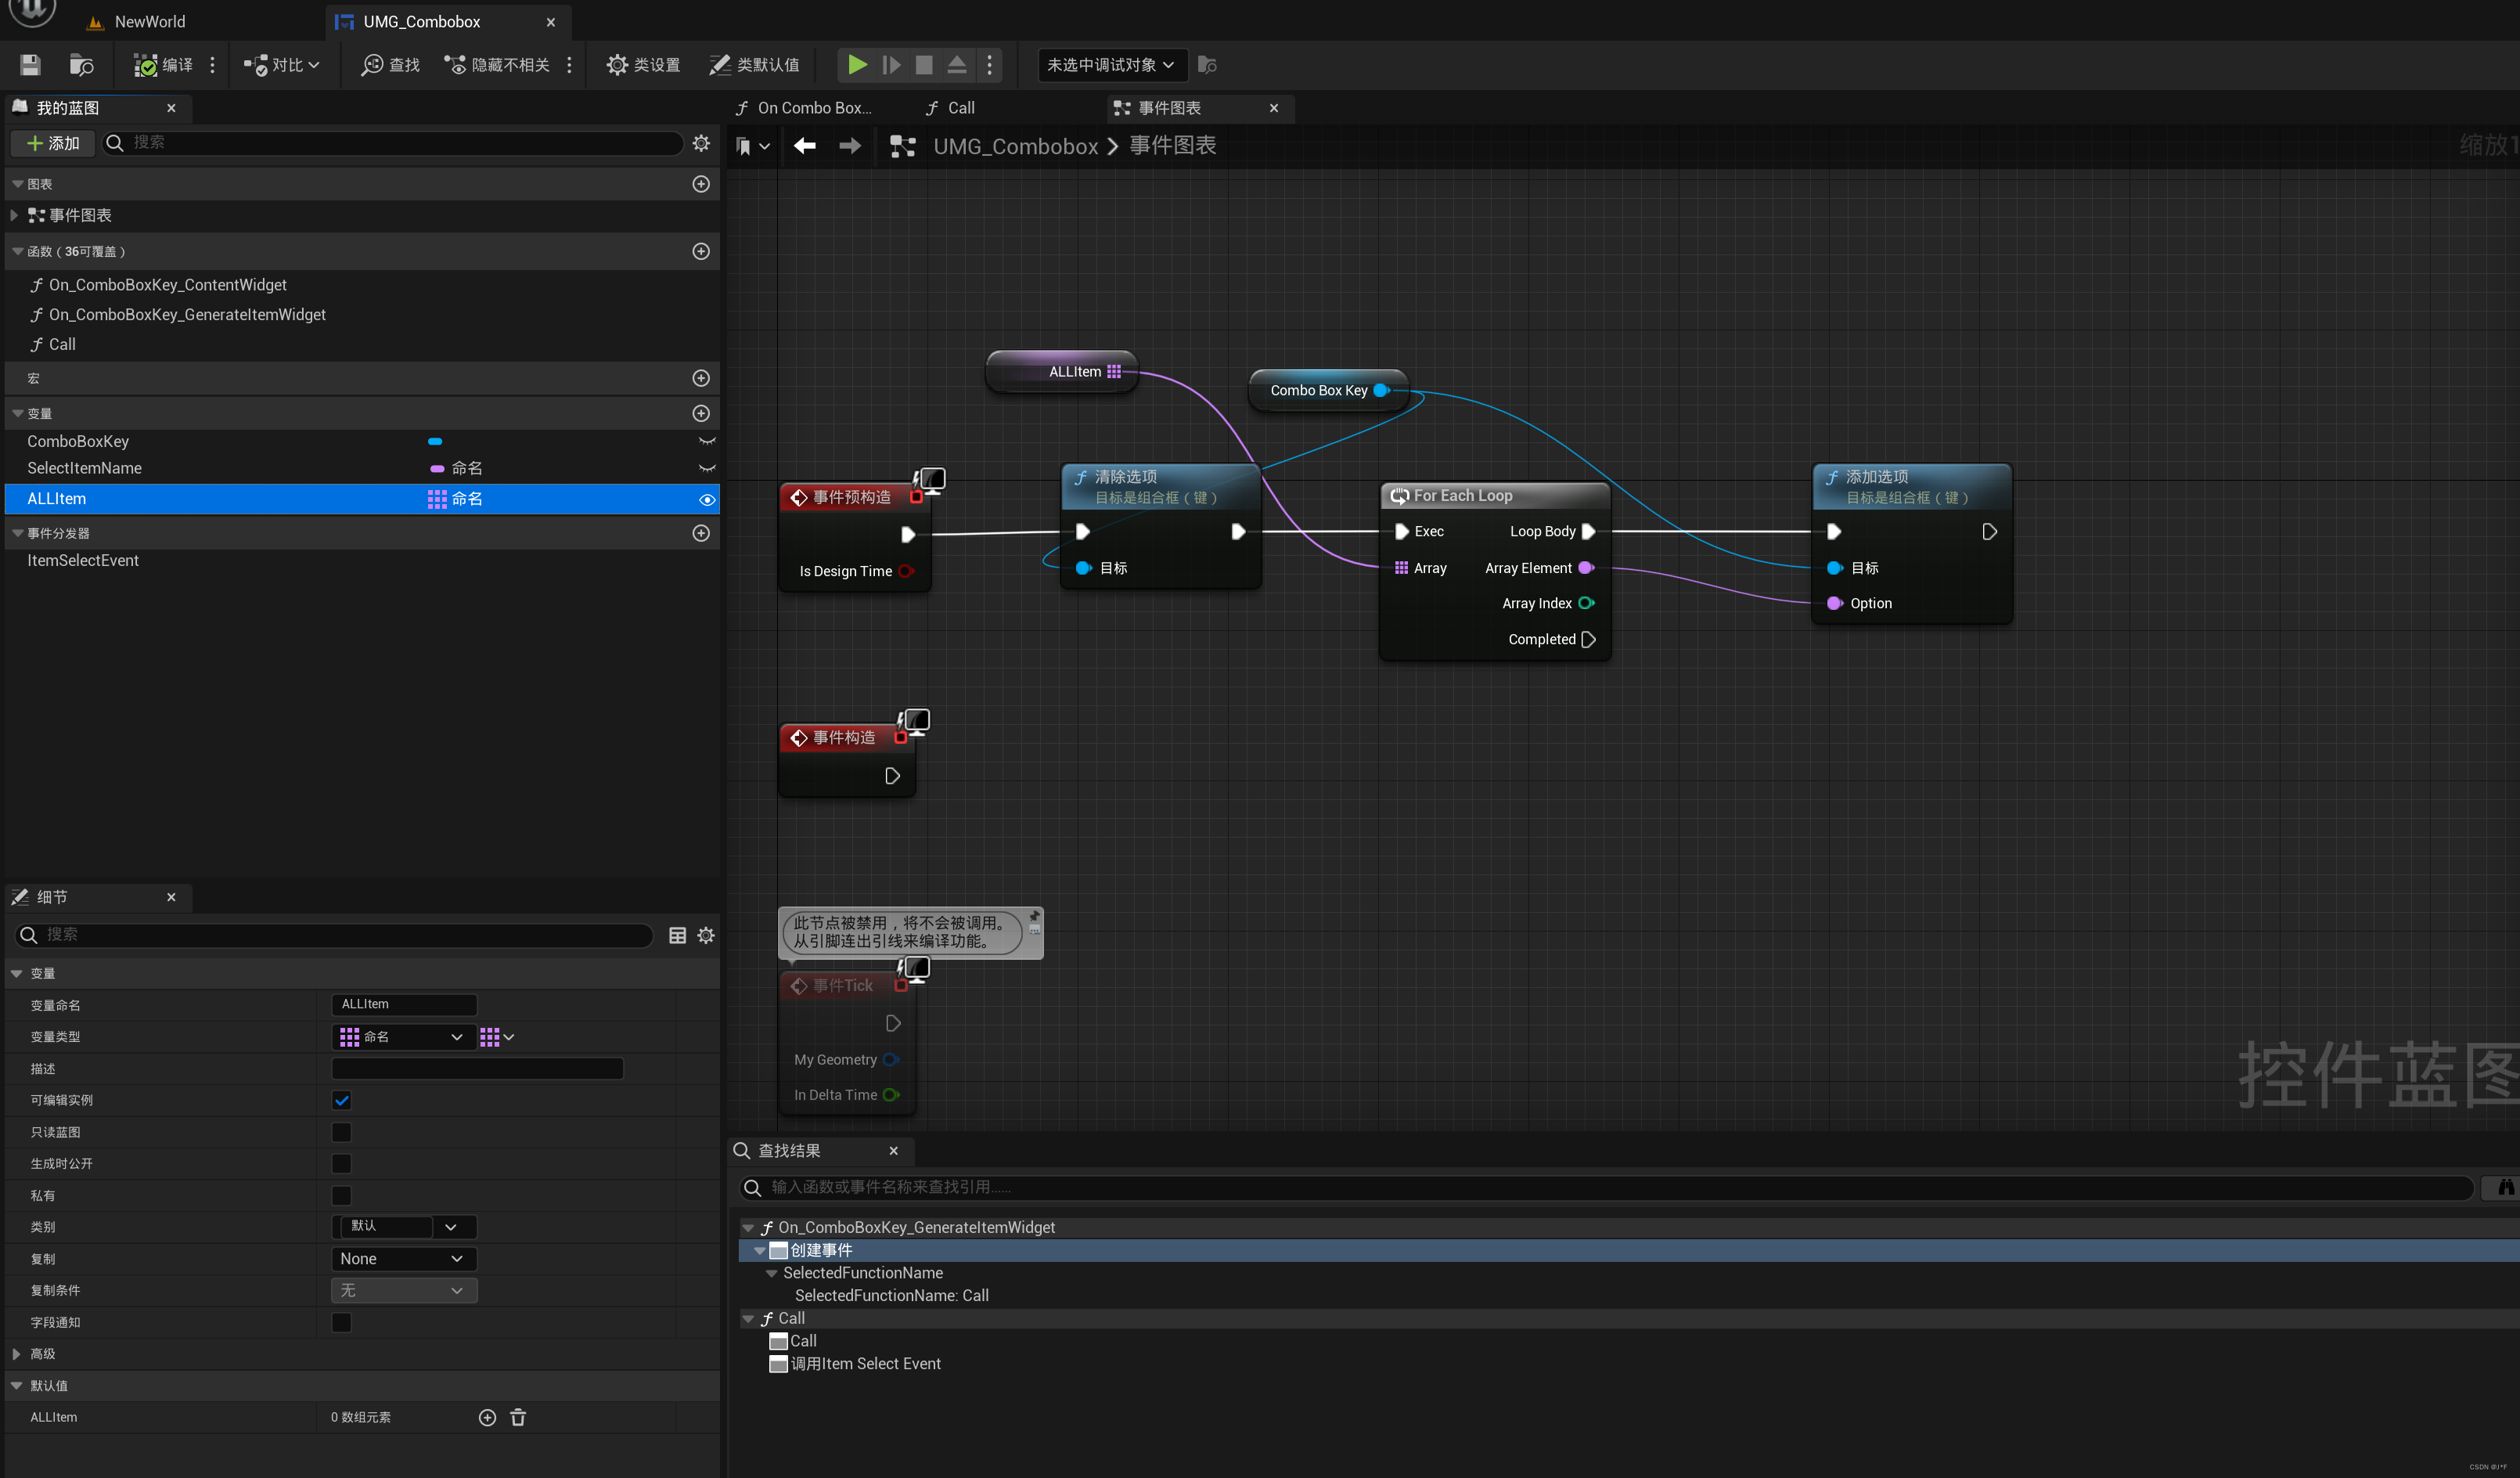Image resolution: width=2520 pixels, height=1478 pixels.
Task: Open the Diff (对比) dropdown
Action: [282, 65]
